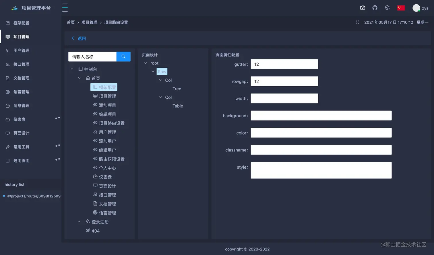This screenshot has height=255, width=434.
Task: Expand the 常用工具 sidebar submenu
Action: [x=58, y=145]
